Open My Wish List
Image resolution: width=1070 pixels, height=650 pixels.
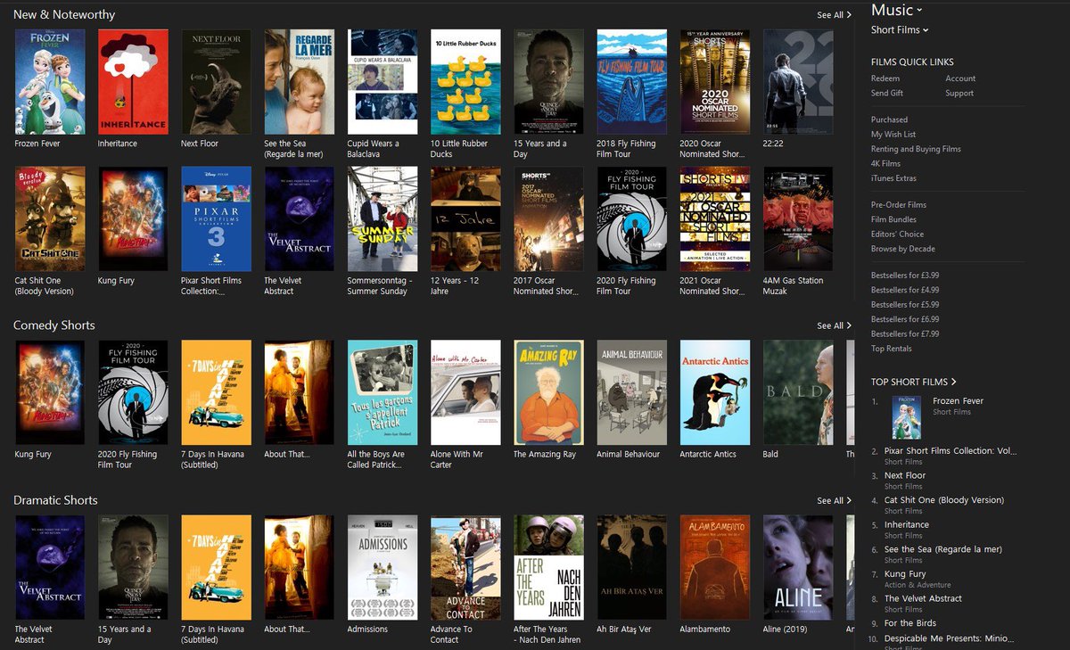[893, 135]
